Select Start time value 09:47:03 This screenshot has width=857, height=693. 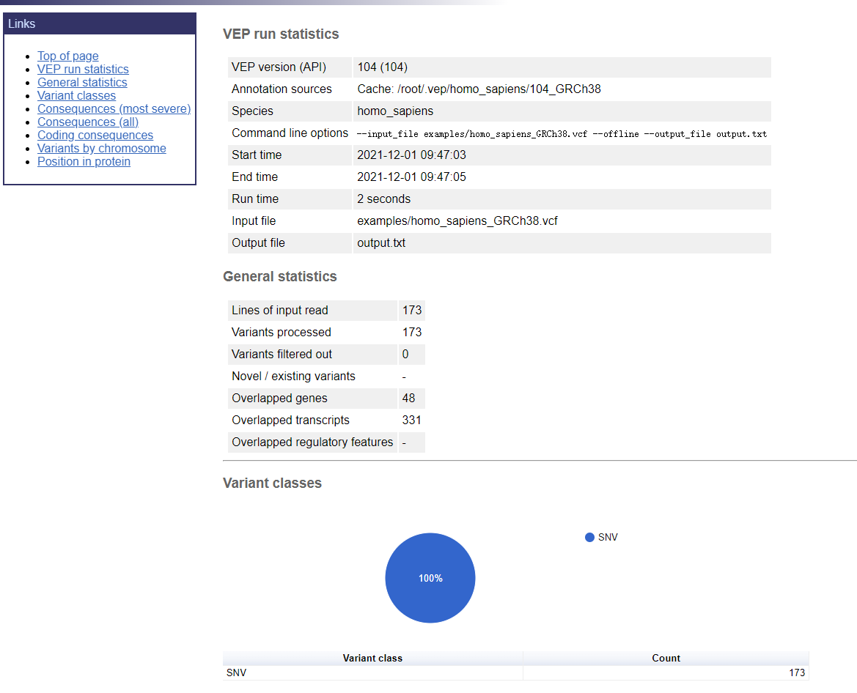pyautogui.click(x=411, y=155)
